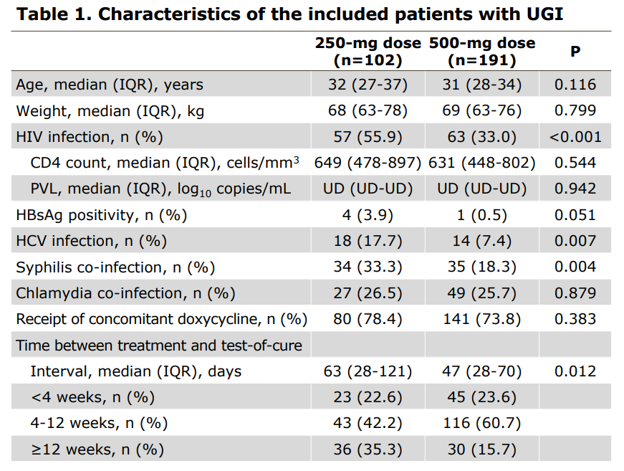Screen dimensions: 624x471
Task: Select the Weight value 68 (63-78)
Action: (x=368, y=110)
